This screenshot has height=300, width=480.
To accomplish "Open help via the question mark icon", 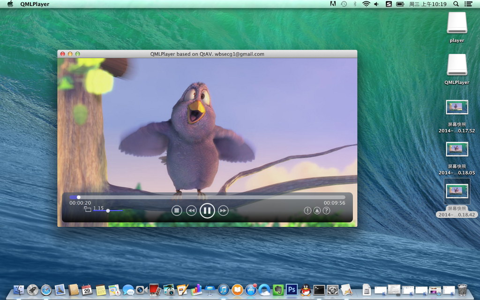I will [x=326, y=210].
